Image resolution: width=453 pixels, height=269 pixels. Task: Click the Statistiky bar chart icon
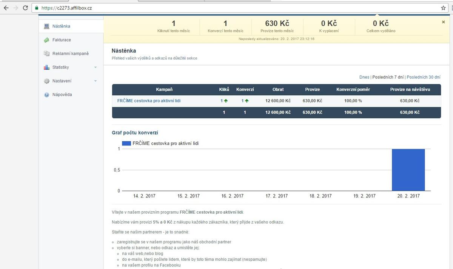(x=47, y=67)
